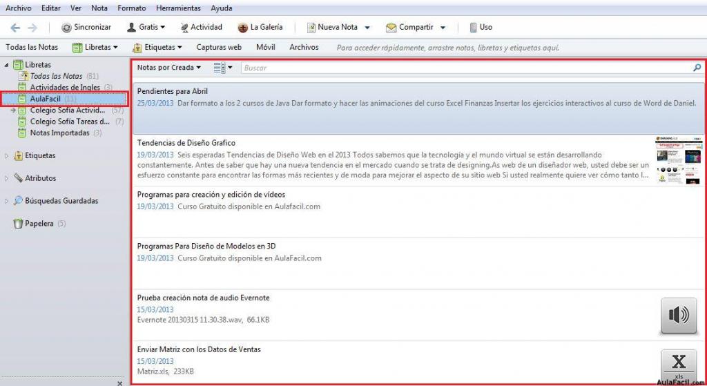The image size is (707, 386).
Task: Click the Libretas notebook stack icon
Action: (17, 65)
